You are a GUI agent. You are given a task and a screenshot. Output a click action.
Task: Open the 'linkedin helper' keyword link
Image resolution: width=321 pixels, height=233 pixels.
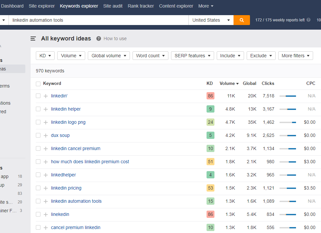tap(66, 109)
